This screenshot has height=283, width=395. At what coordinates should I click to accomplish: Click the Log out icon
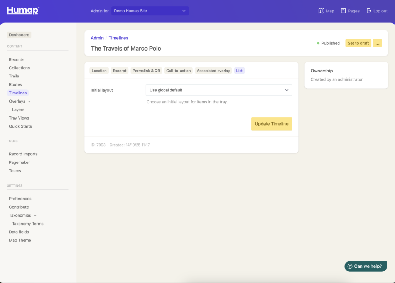(x=369, y=11)
